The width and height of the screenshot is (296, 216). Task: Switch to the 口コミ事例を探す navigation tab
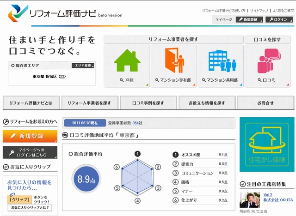pos(148,102)
